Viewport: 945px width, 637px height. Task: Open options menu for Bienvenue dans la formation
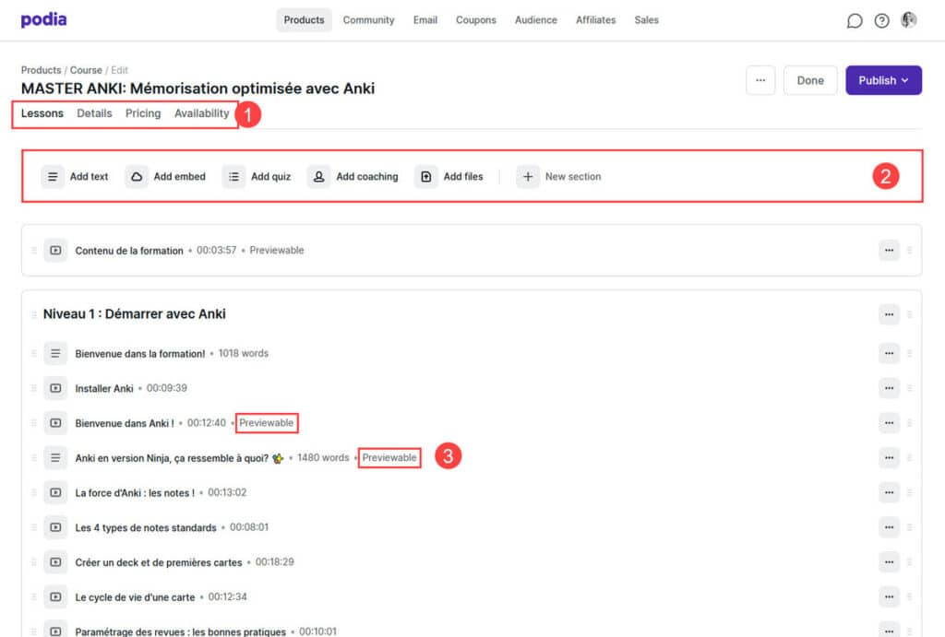pos(889,353)
